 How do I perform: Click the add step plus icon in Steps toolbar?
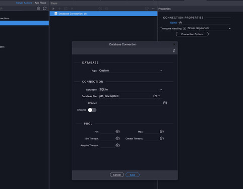point(59,9)
